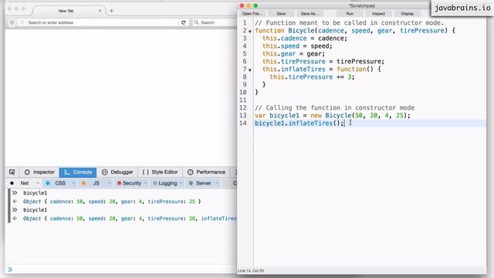This screenshot has width=494, height=278.
Task: Switch to the Inspector devtools tab
Action: [x=39, y=172]
